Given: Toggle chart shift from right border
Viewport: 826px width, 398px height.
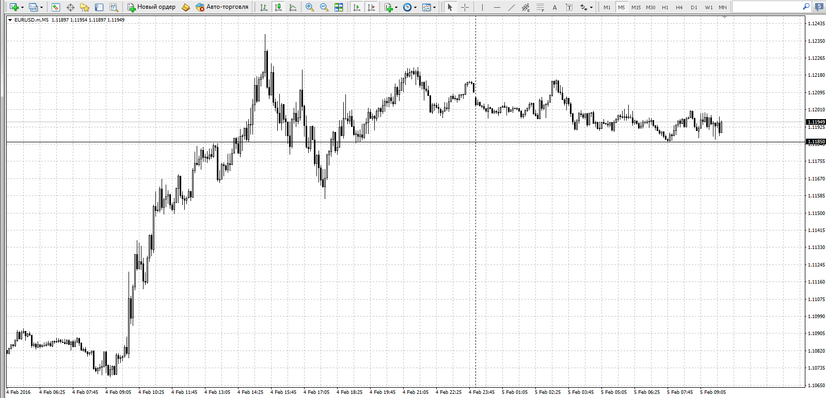Looking at the screenshot, I should [371, 7].
